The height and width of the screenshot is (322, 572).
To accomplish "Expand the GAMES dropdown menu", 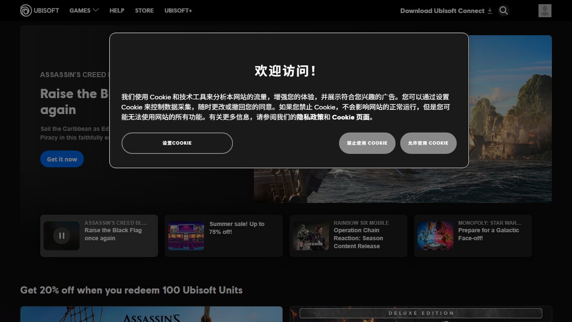I will click(84, 10).
